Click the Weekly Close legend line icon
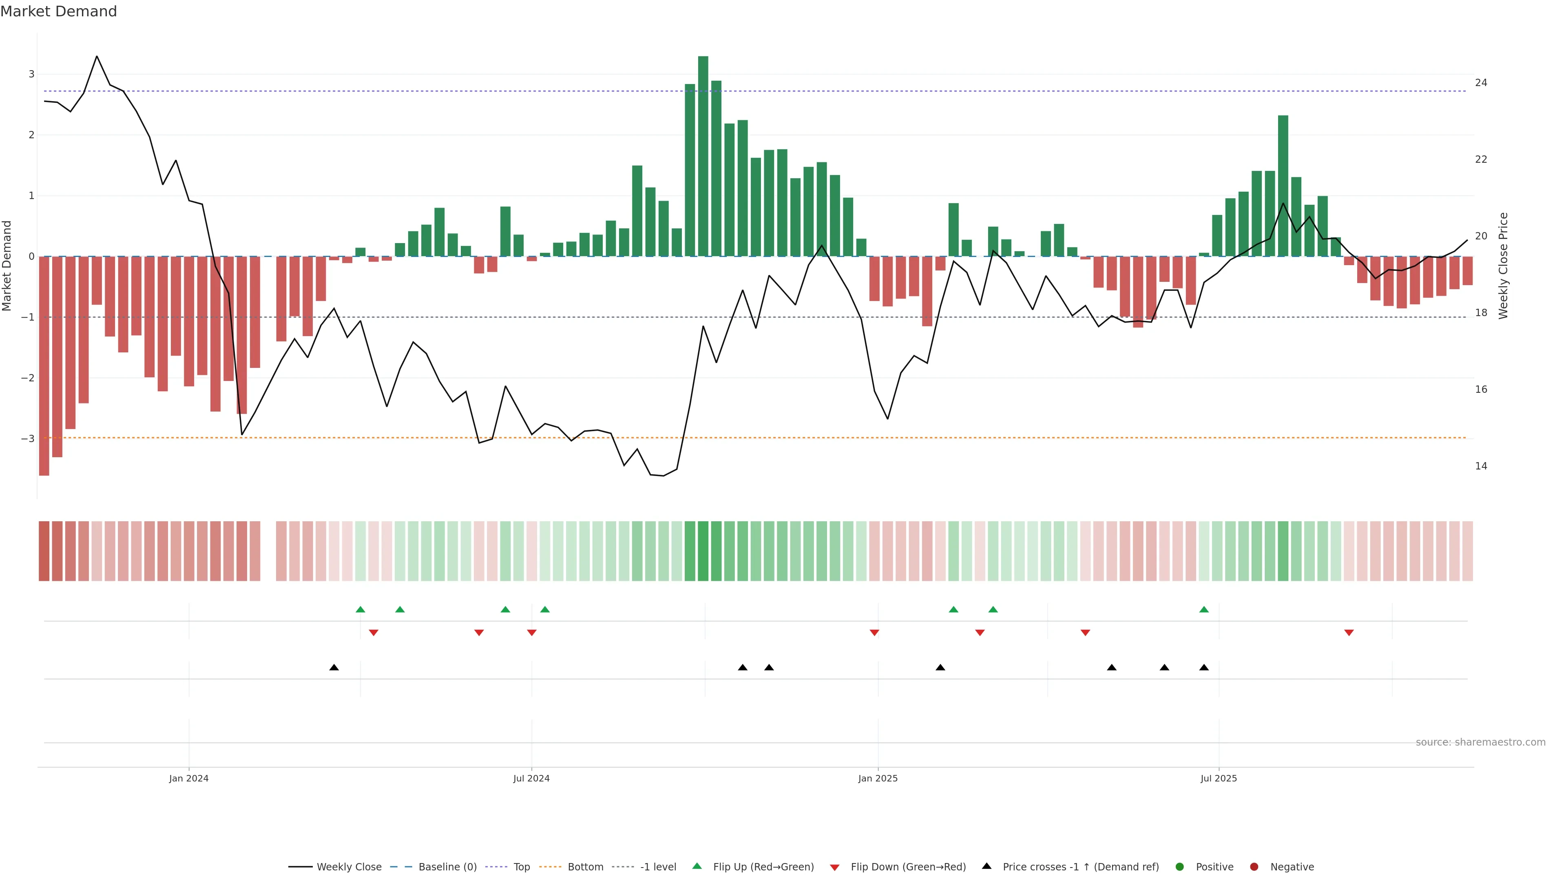Image resolution: width=1566 pixels, height=881 pixels. point(300,867)
